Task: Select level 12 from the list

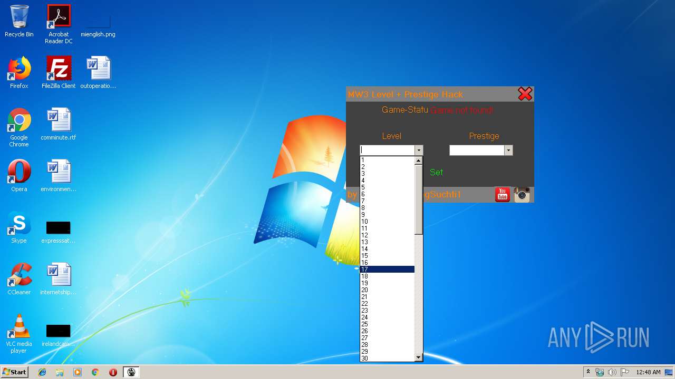Action: pyautogui.click(x=387, y=235)
